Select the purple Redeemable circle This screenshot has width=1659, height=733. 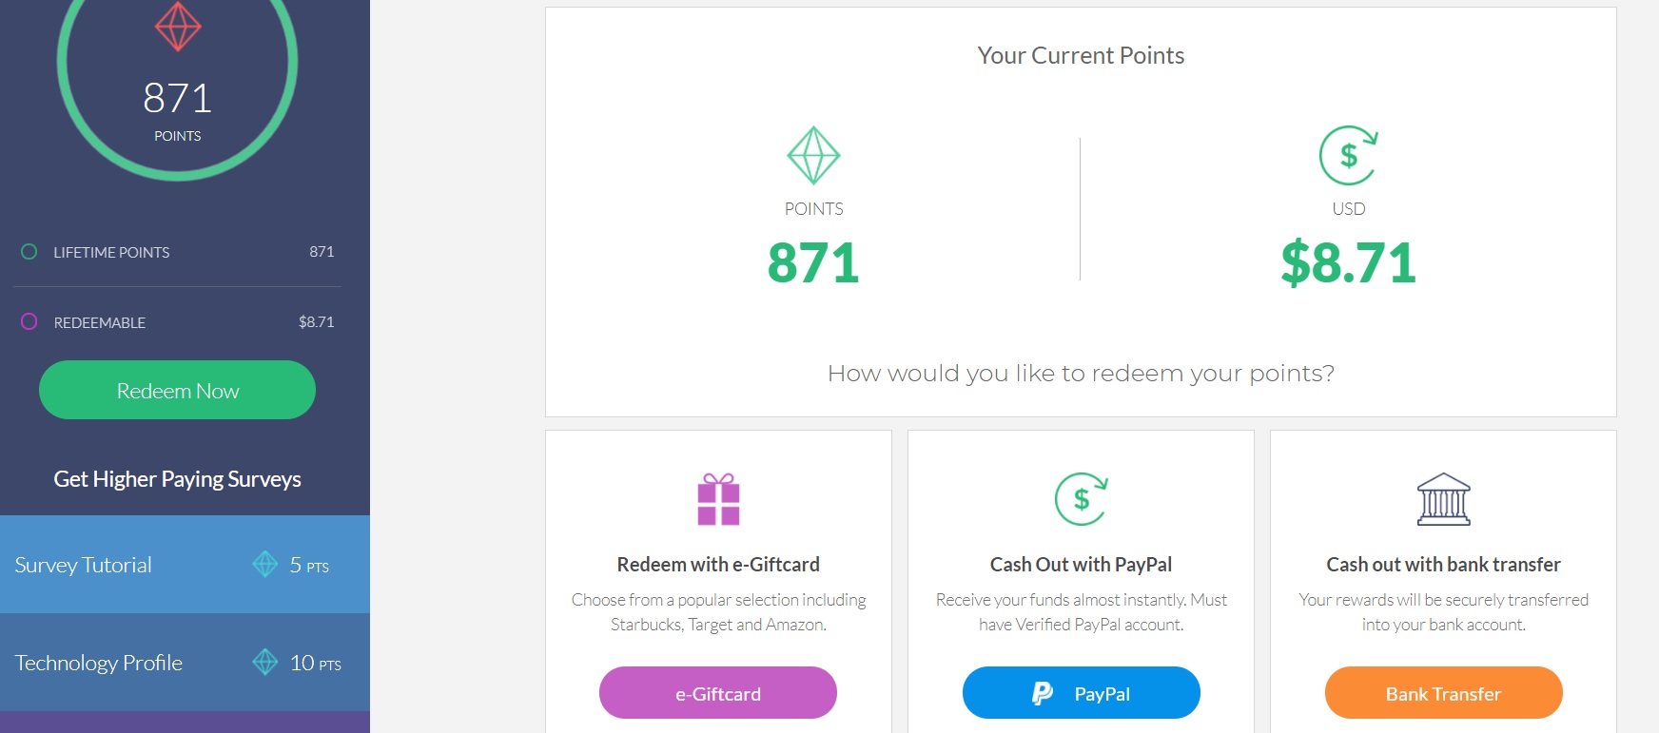pyautogui.click(x=29, y=321)
